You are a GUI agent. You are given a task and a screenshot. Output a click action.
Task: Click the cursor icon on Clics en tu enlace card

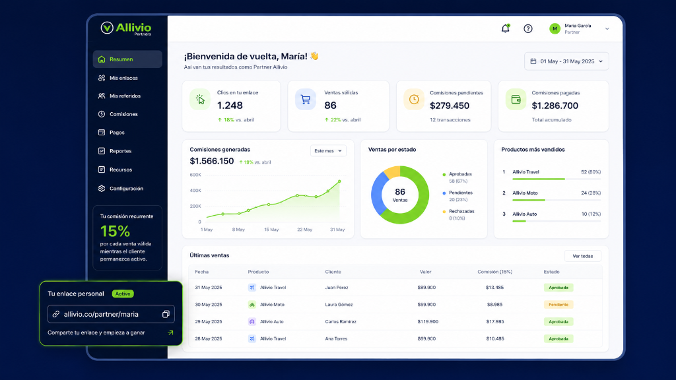[x=200, y=100]
